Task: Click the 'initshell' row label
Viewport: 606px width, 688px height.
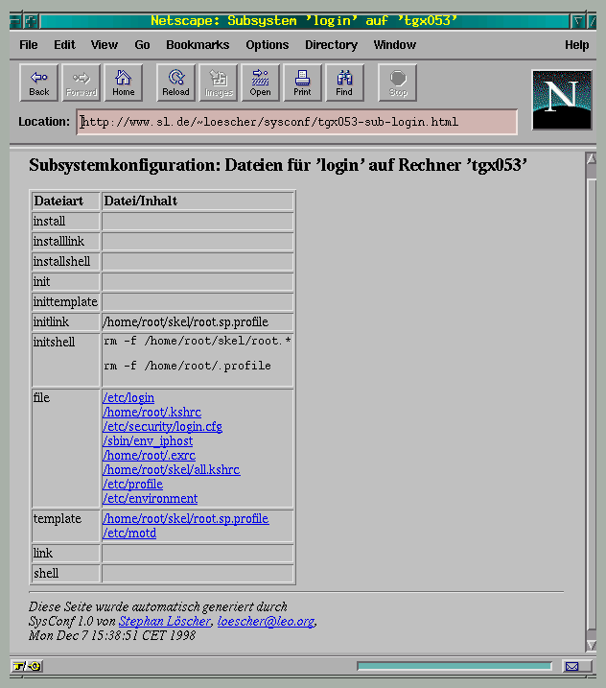Action: pos(54,342)
